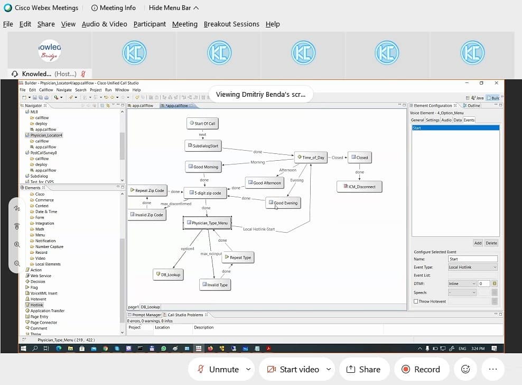
Task: Click the taskbar search magnifier icon
Action: point(35,349)
